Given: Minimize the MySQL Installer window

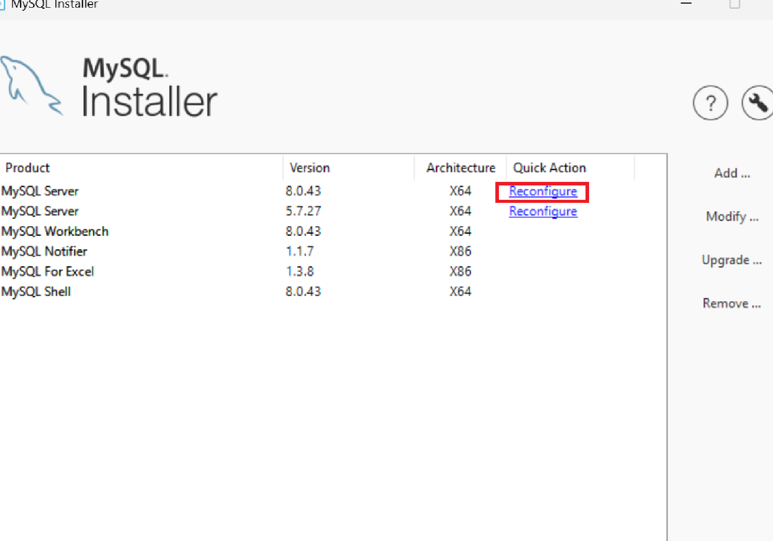Looking at the screenshot, I should pos(686,4).
